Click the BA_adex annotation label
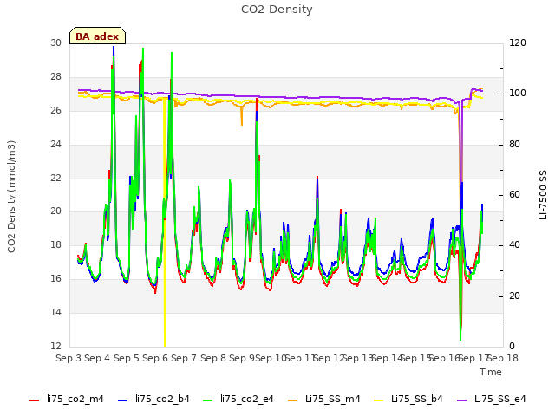This screenshot has height=416, width=555. [97, 36]
